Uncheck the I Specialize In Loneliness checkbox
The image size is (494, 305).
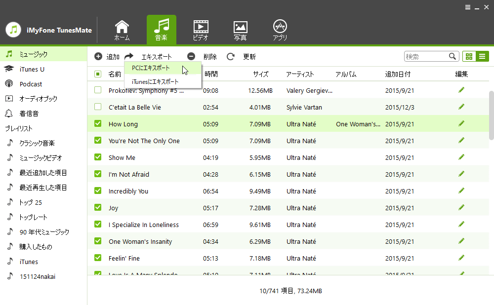[x=98, y=224]
